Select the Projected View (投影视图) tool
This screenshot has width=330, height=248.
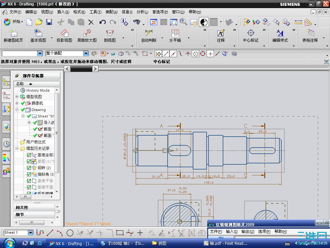[x=64, y=36]
